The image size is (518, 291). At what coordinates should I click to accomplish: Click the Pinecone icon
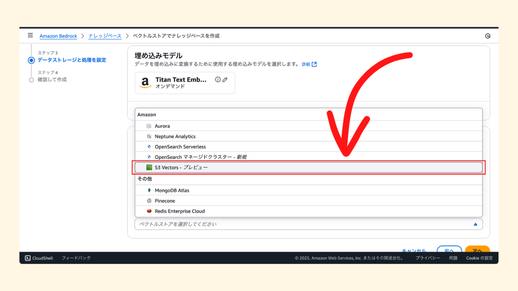(x=149, y=200)
